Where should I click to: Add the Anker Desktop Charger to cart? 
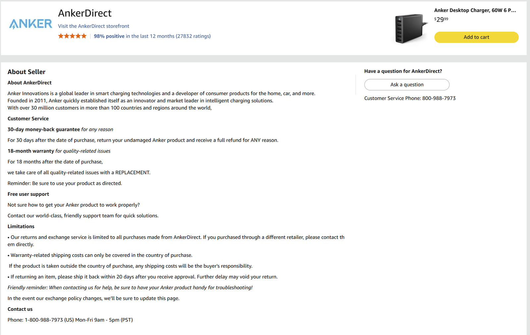(x=476, y=37)
